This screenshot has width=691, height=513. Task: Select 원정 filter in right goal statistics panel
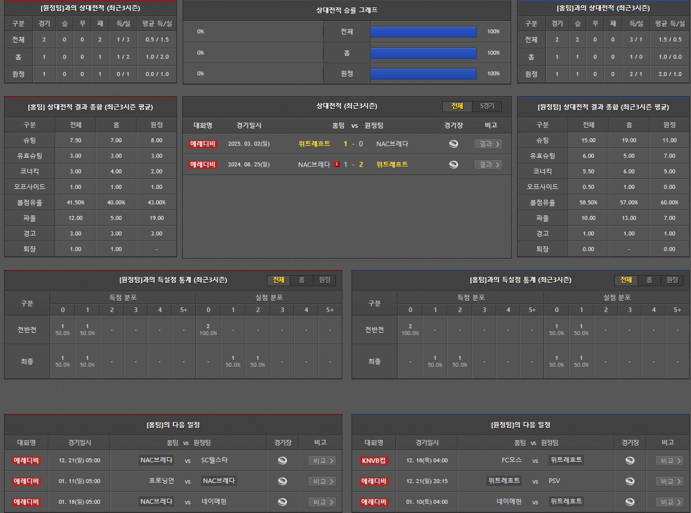pyautogui.click(x=672, y=280)
